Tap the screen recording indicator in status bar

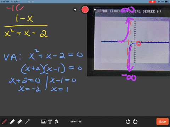click(152, 2)
